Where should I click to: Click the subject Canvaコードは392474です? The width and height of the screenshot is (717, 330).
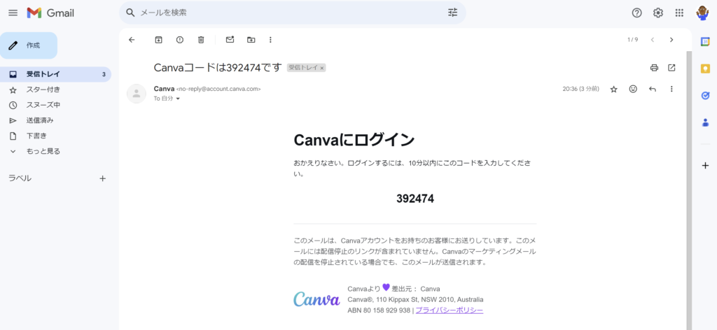pos(218,68)
